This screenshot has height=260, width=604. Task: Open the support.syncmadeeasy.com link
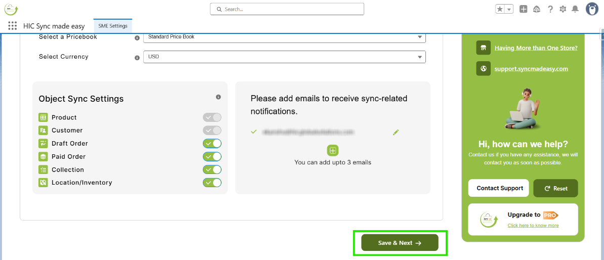(x=531, y=69)
